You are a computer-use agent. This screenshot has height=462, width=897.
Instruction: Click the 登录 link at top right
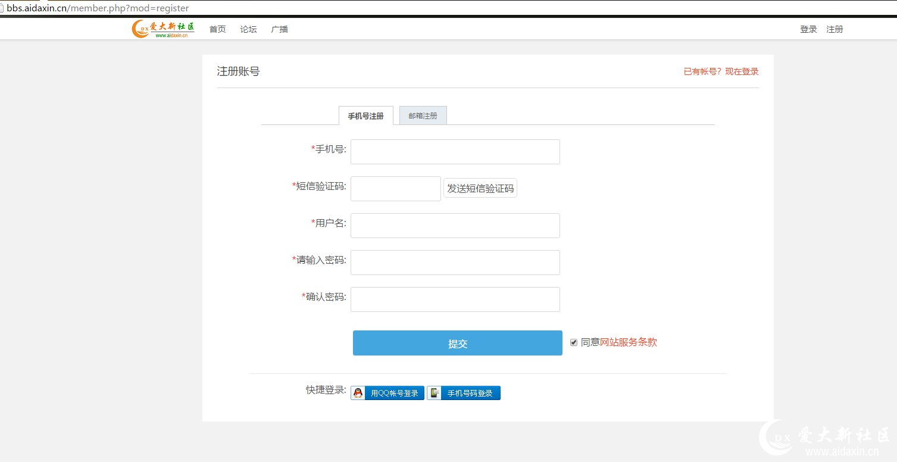pyautogui.click(x=808, y=29)
